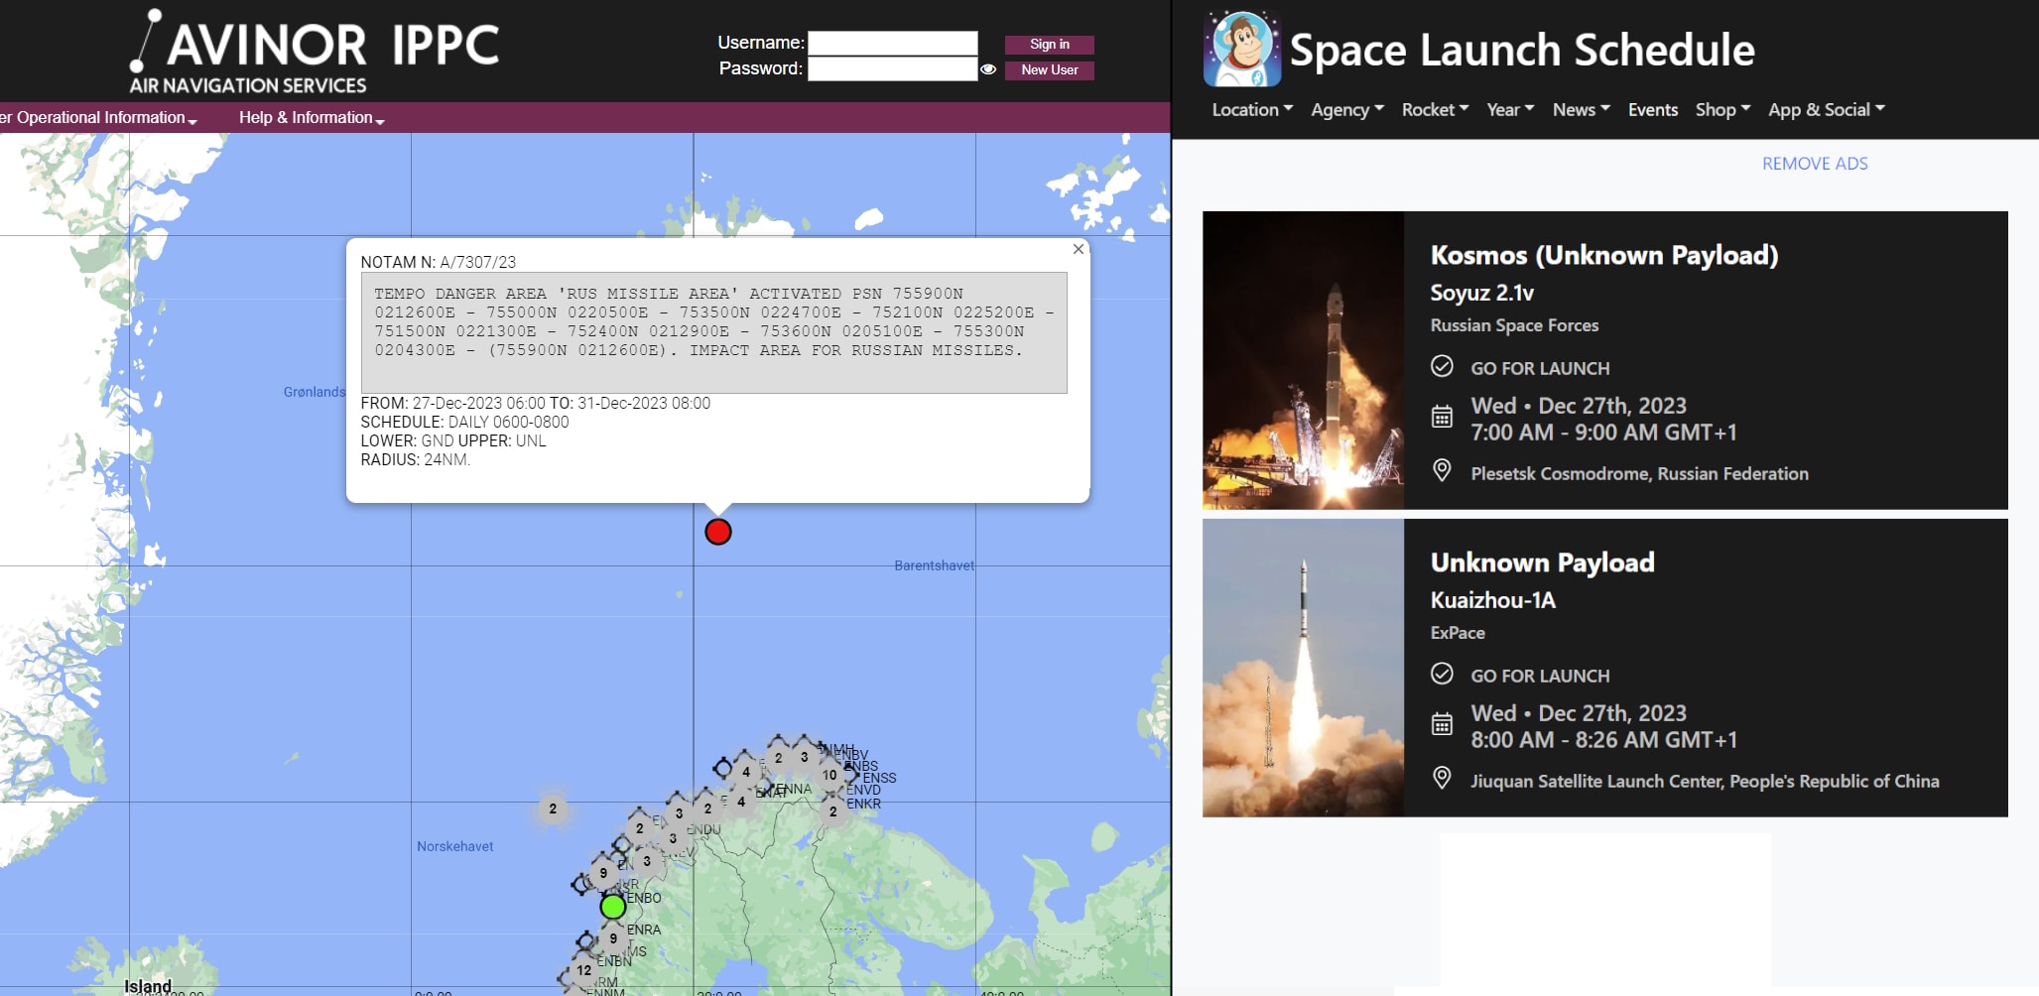Focus the Username input field

pyautogui.click(x=892, y=43)
